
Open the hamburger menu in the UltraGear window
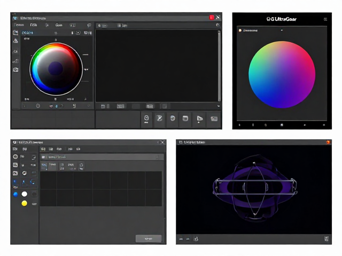pyautogui.click(x=325, y=19)
